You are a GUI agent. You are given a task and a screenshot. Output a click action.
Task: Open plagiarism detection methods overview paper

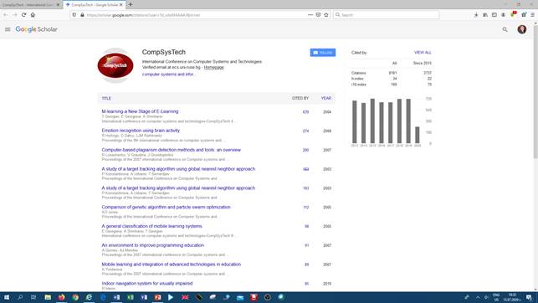coord(172,150)
